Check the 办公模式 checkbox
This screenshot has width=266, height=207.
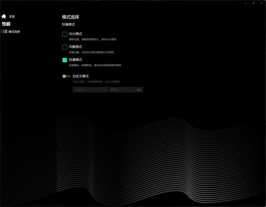[64, 34]
